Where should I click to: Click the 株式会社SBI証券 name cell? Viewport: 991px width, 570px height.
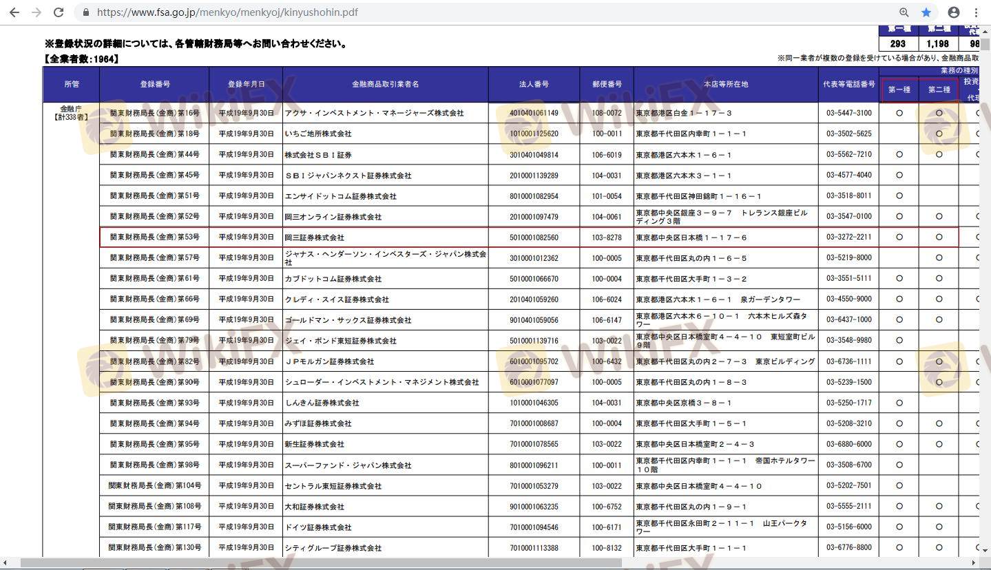(x=318, y=155)
